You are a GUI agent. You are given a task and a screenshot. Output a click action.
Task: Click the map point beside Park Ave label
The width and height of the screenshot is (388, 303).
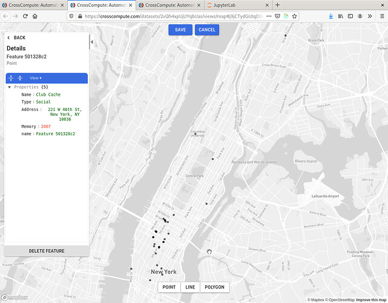click(212, 159)
